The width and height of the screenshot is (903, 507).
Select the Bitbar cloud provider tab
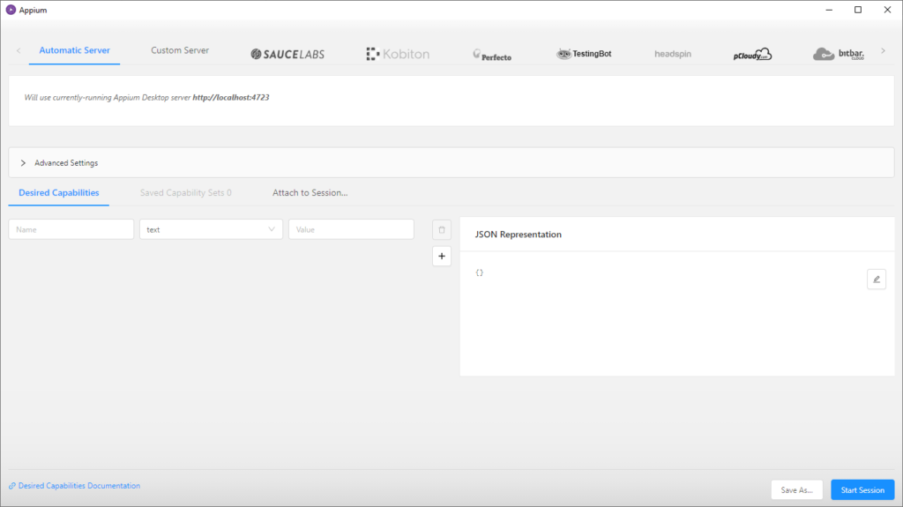(x=839, y=54)
